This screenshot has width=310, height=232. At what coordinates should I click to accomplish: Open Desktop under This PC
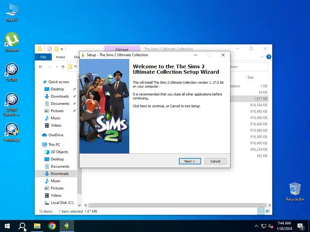pos(57,159)
